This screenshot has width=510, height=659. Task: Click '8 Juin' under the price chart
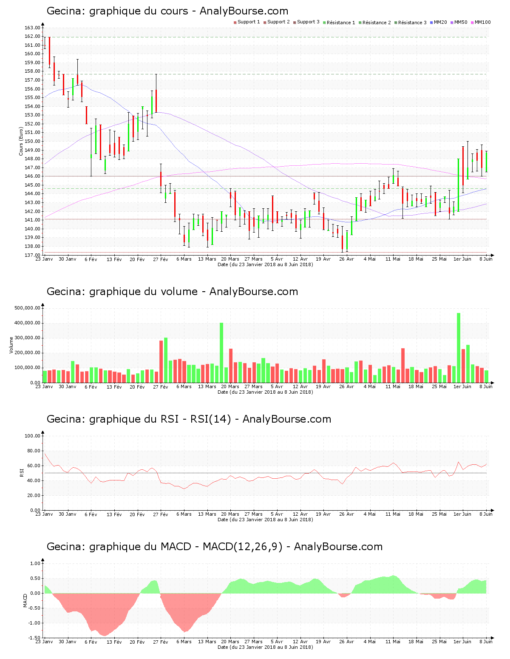coord(486,259)
